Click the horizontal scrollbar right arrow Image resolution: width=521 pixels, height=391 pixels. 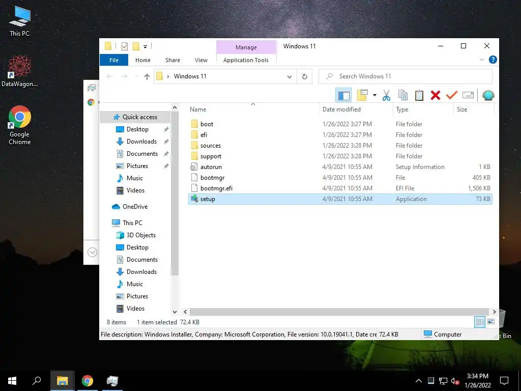[494, 312]
